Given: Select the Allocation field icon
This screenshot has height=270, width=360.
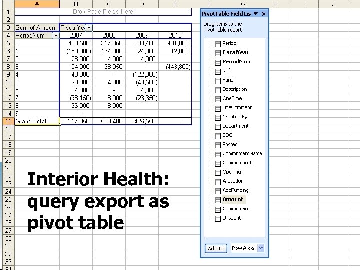Looking at the screenshot, I should coord(218,182).
